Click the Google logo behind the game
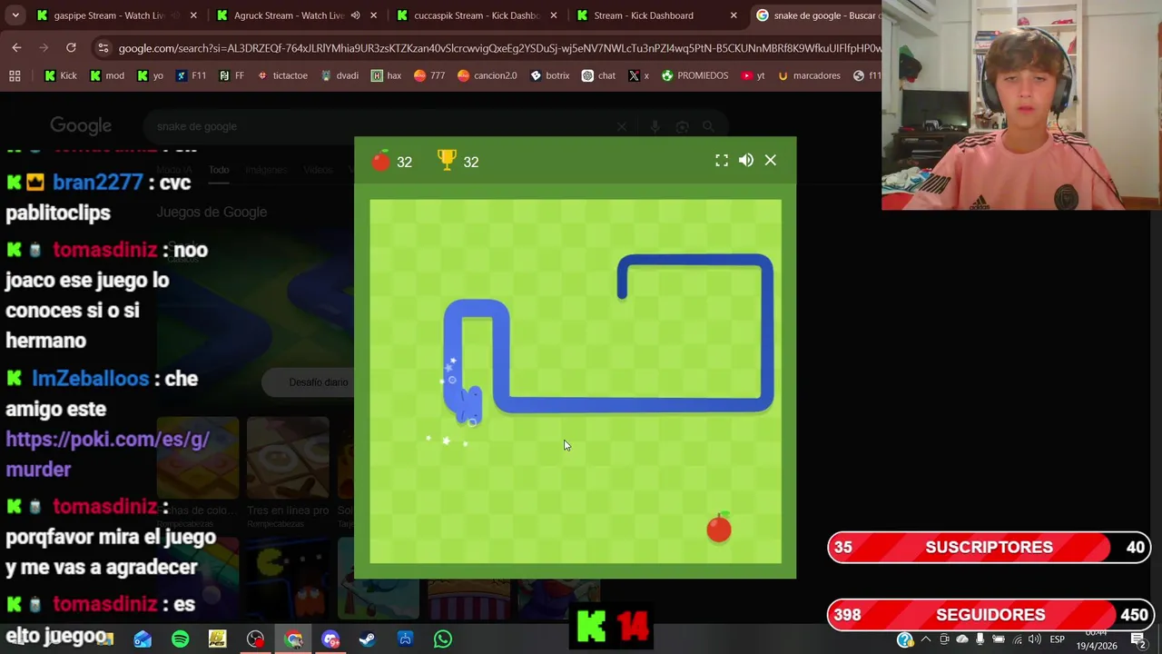This screenshot has height=654, width=1162. pyautogui.click(x=81, y=126)
